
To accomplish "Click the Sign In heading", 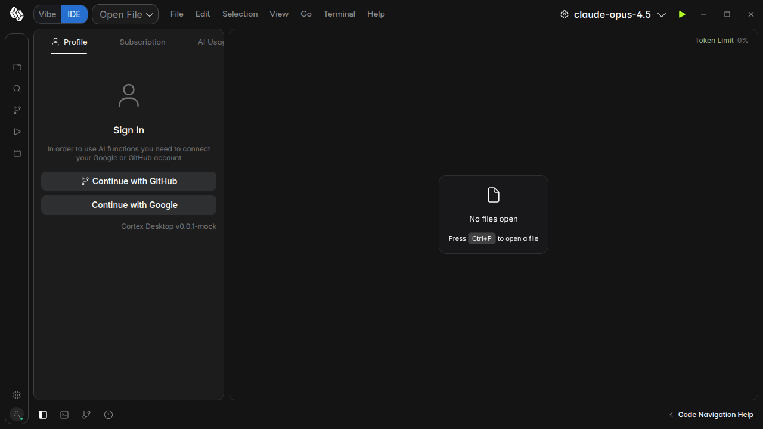I will click(x=129, y=130).
